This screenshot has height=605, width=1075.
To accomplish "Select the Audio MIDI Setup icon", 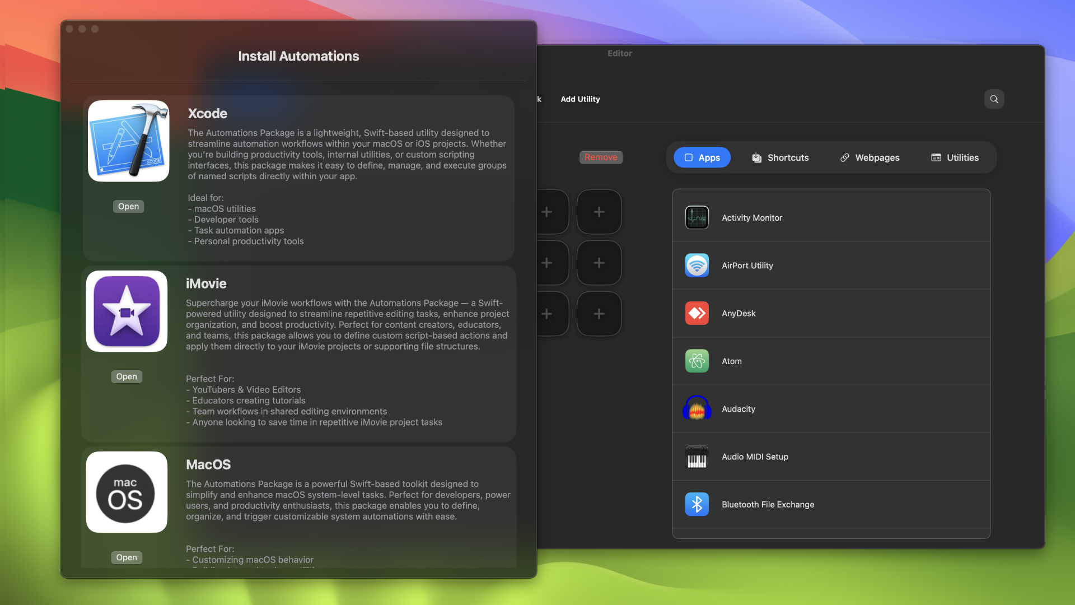I will (x=697, y=457).
